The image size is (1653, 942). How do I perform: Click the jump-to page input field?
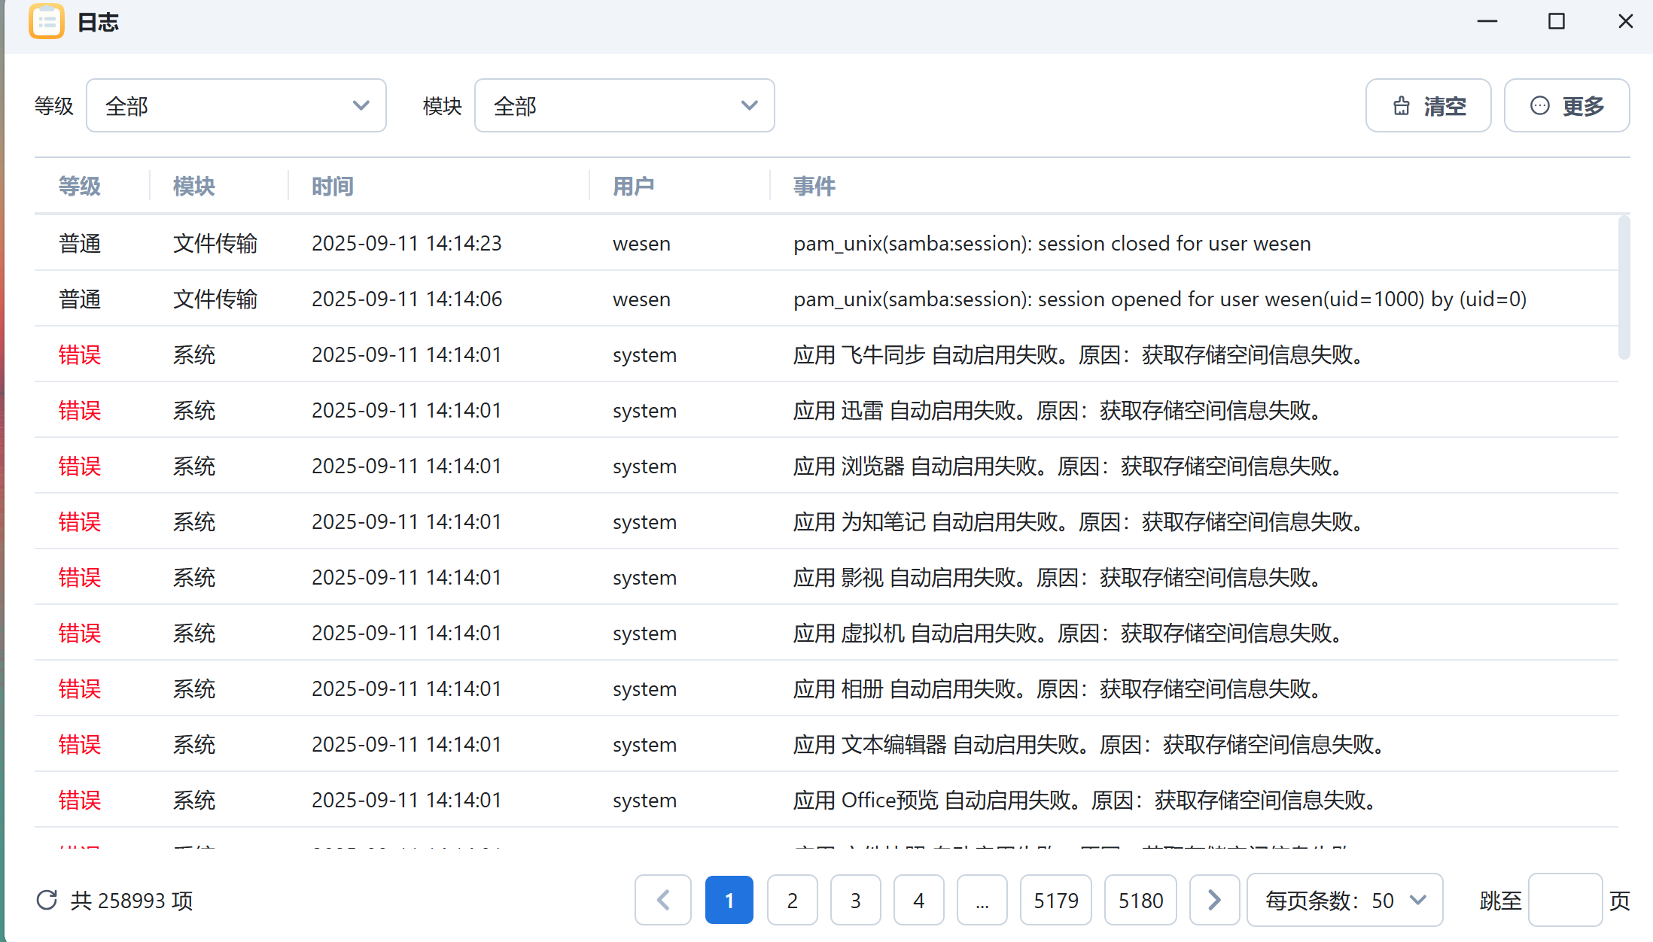(1566, 900)
